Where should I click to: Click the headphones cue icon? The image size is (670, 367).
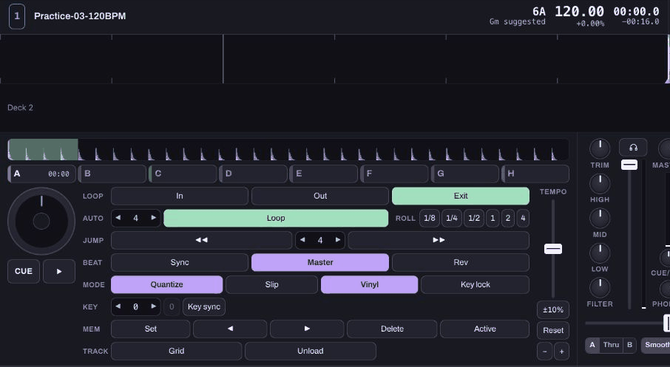tap(633, 148)
